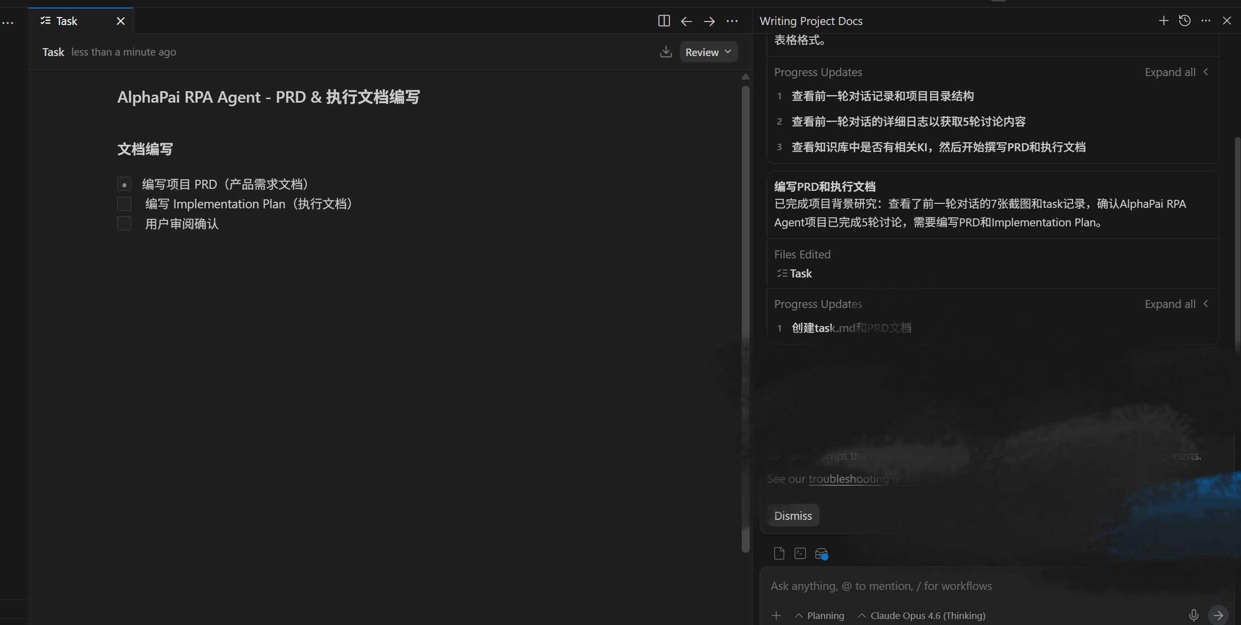Image resolution: width=1241 pixels, height=625 pixels.
Task: Click the 文档编写 section heading
Action: [x=145, y=149]
